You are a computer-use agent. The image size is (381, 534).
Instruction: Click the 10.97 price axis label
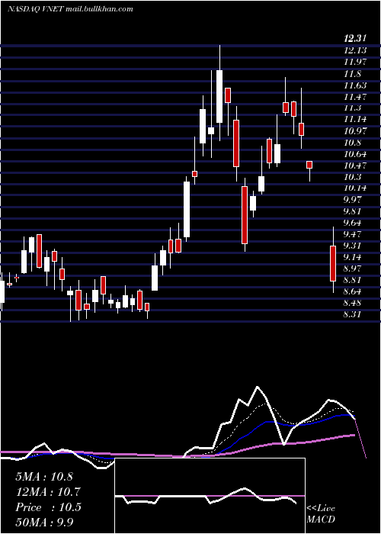355,131
